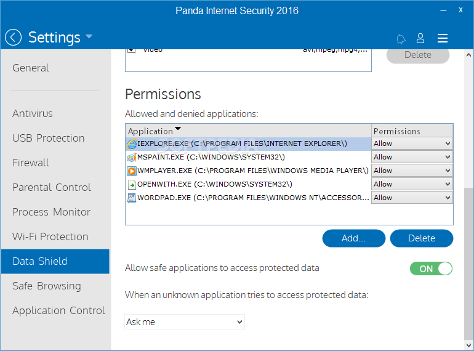Open the user account icon
This screenshot has width=474, height=351.
point(420,38)
